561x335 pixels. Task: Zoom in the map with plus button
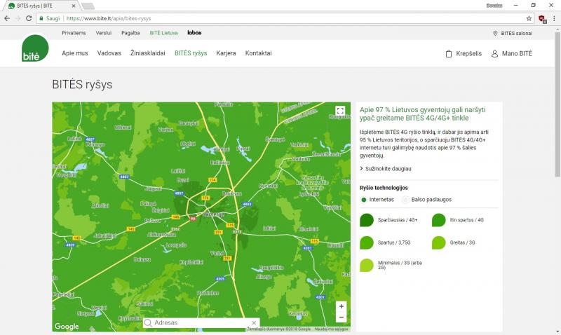tap(342, 306)
